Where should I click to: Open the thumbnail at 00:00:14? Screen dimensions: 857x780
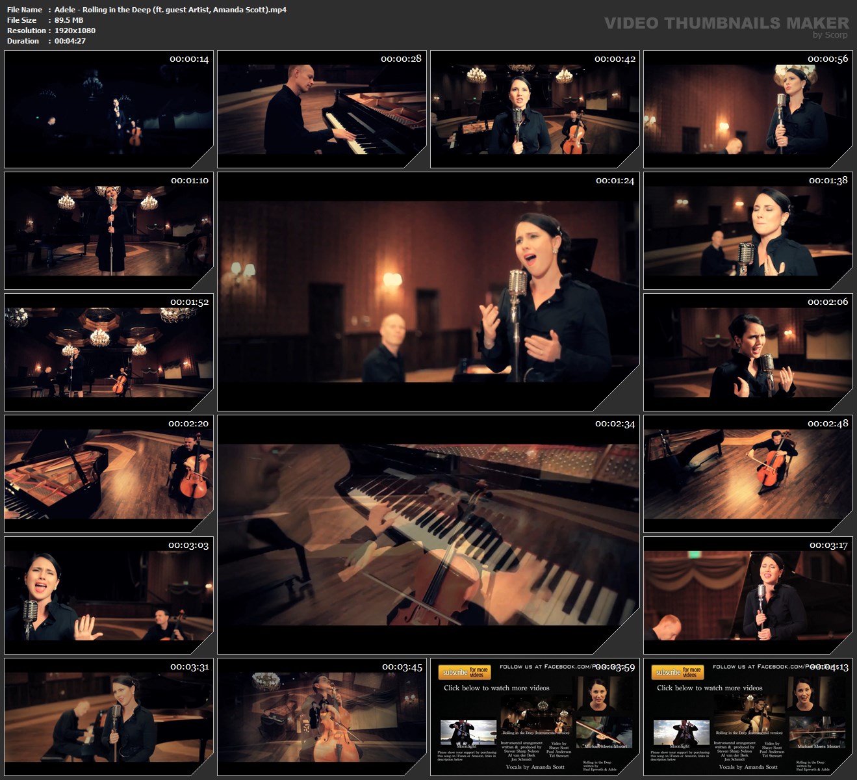pyautogui.click(x=109, y=109)
